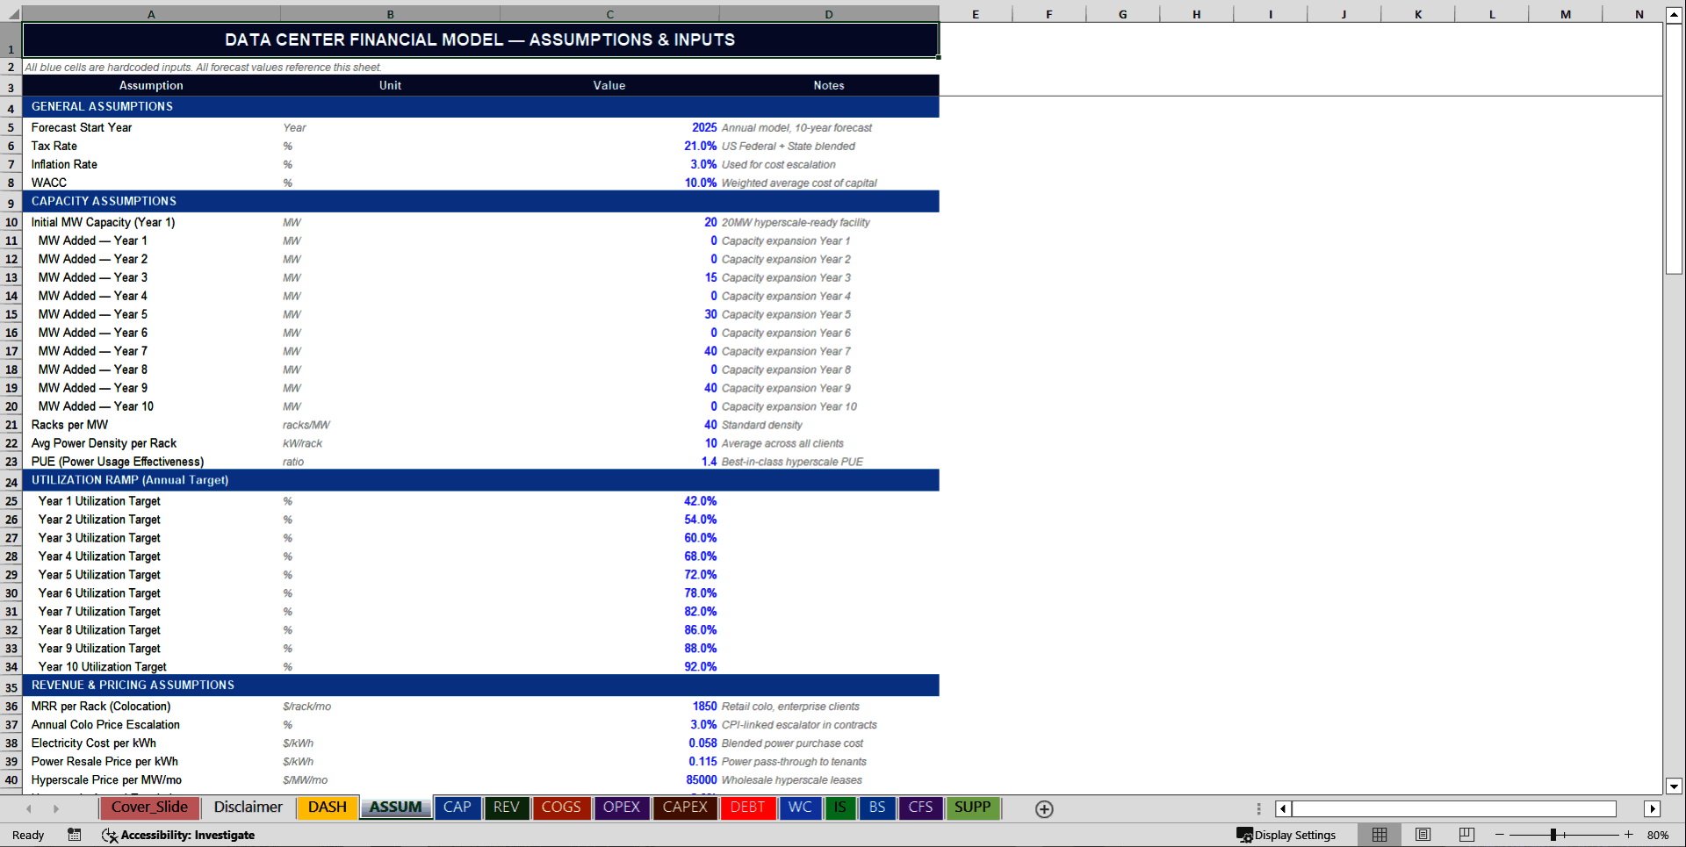Switch to the IS worksheet
This screenshot has height=847, width=1686.
point(839,808)
